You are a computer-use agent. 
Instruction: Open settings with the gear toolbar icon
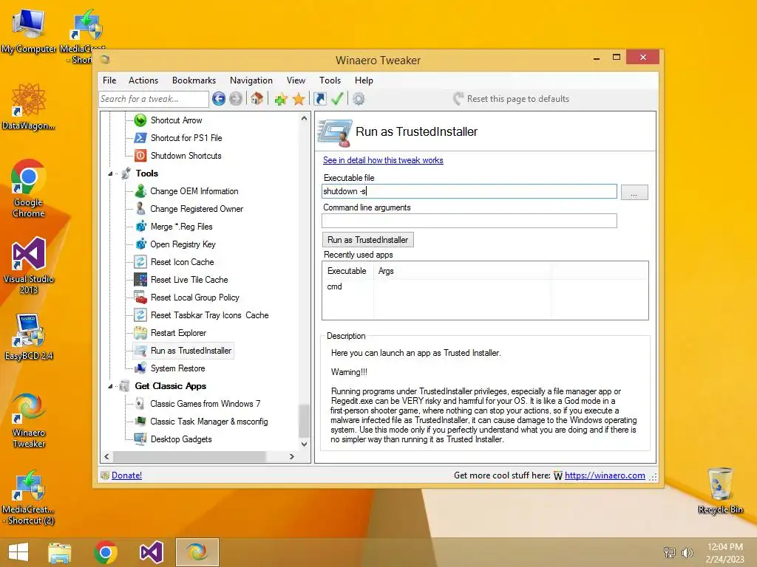point(359,99)
